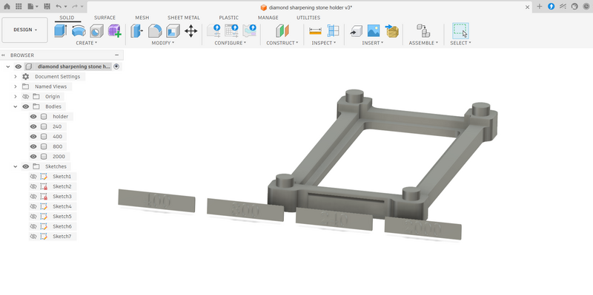Collapse the Sketches folder
Viewport: 593px width, 295px height.
[x=16, y=166]
